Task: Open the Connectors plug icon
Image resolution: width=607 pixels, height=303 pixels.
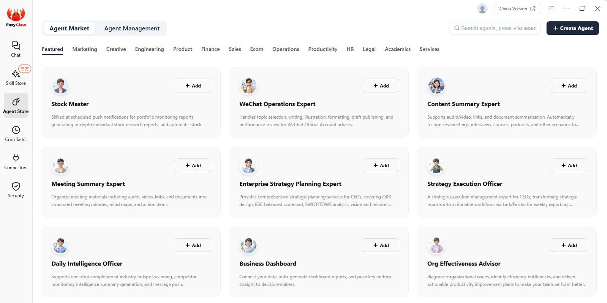Action: [16, 158]
